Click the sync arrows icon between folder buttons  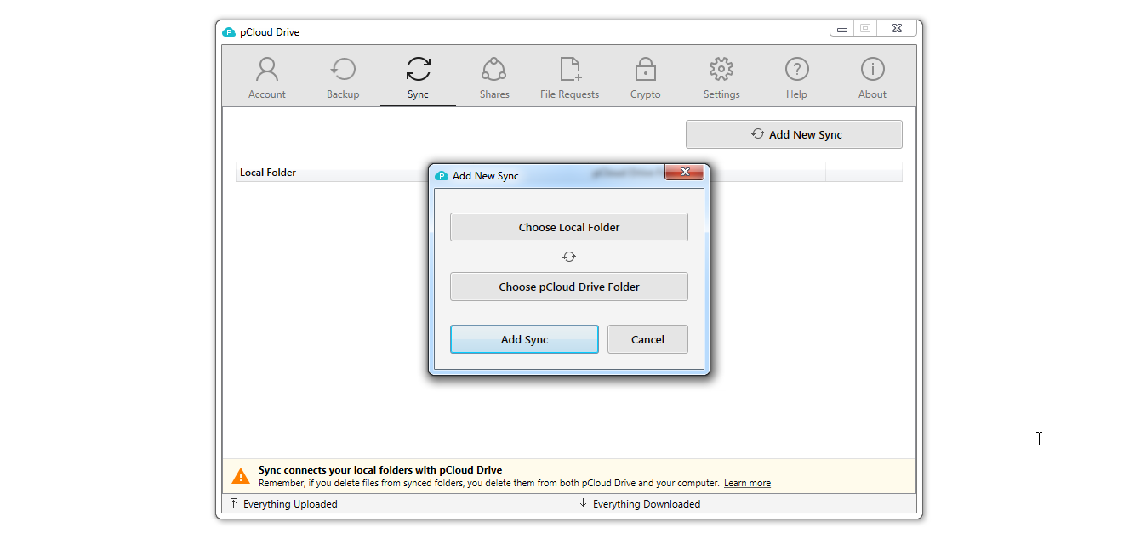569,257
